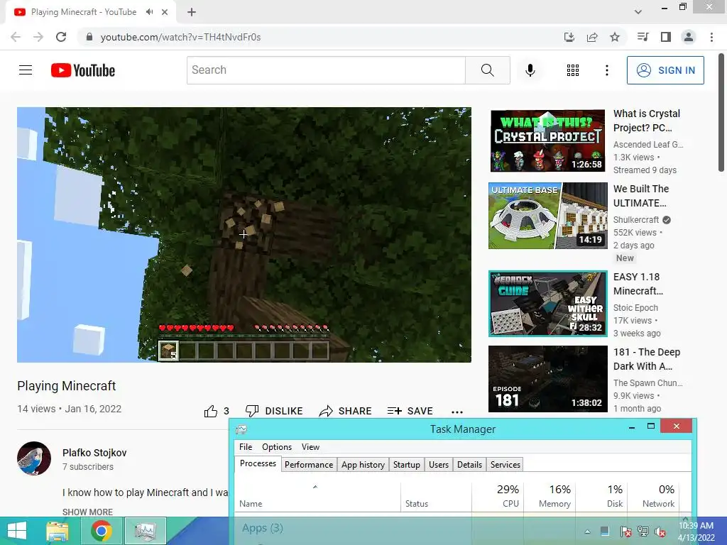Open YouTube settings three-dot menu

point(606,70)
